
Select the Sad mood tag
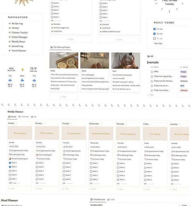pyautogui.click(x=182, y=86)
